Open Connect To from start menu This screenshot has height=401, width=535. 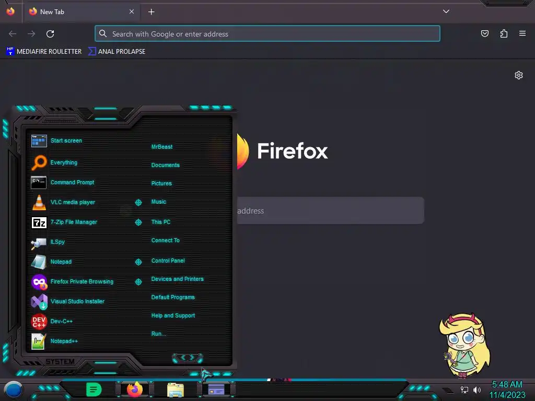pyautogui.click(x=166, y=240)
